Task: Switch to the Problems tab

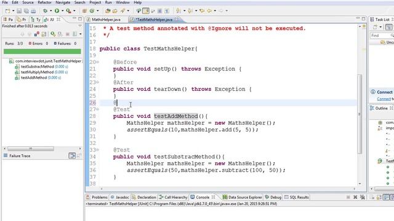Action: 97,197
